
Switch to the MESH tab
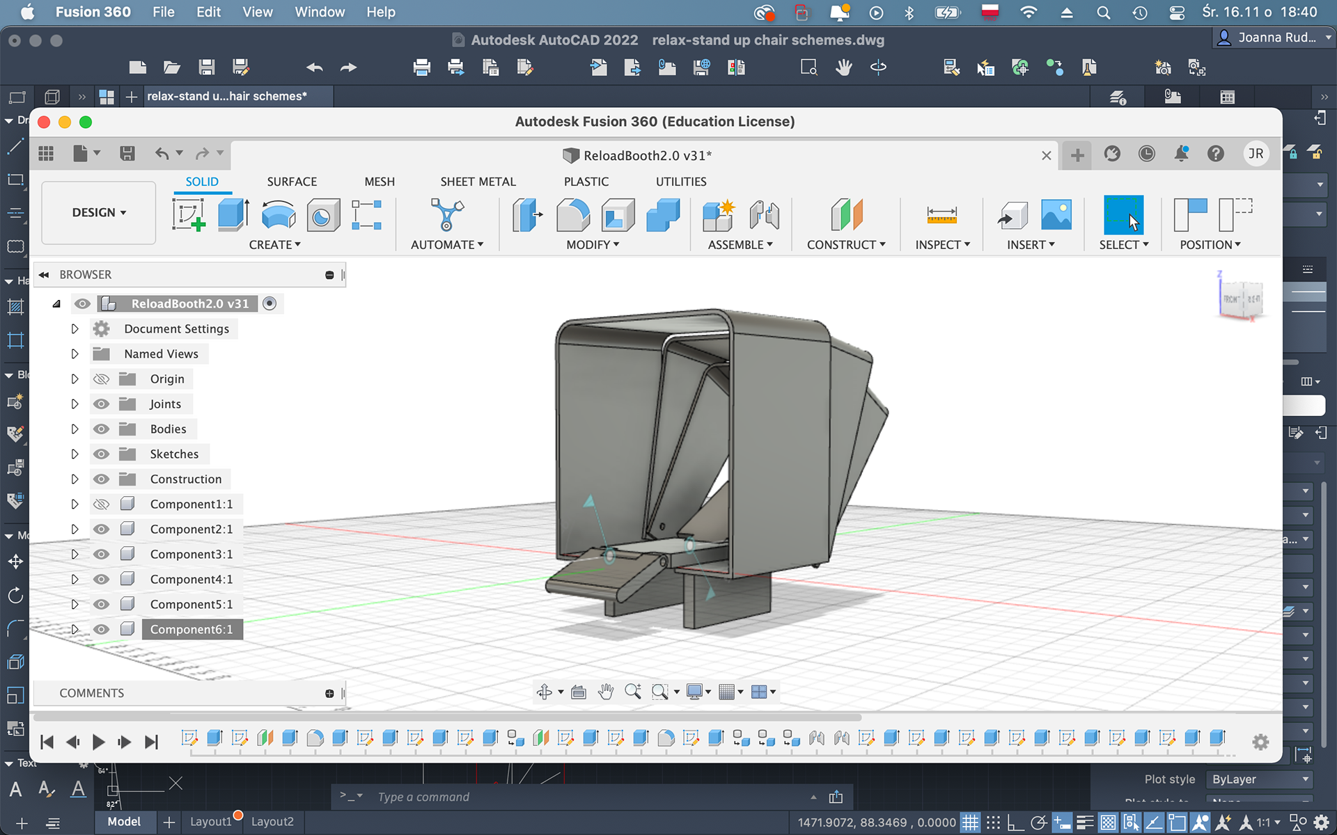pyautogui.click(x=380, y=182)
